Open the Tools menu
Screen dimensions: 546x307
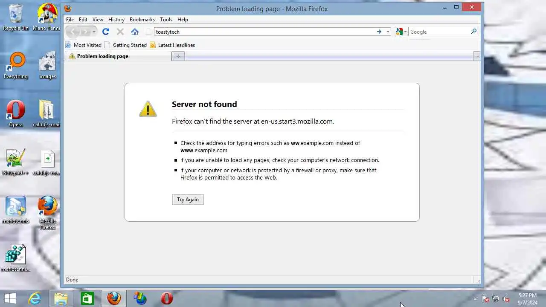(166, 20)
